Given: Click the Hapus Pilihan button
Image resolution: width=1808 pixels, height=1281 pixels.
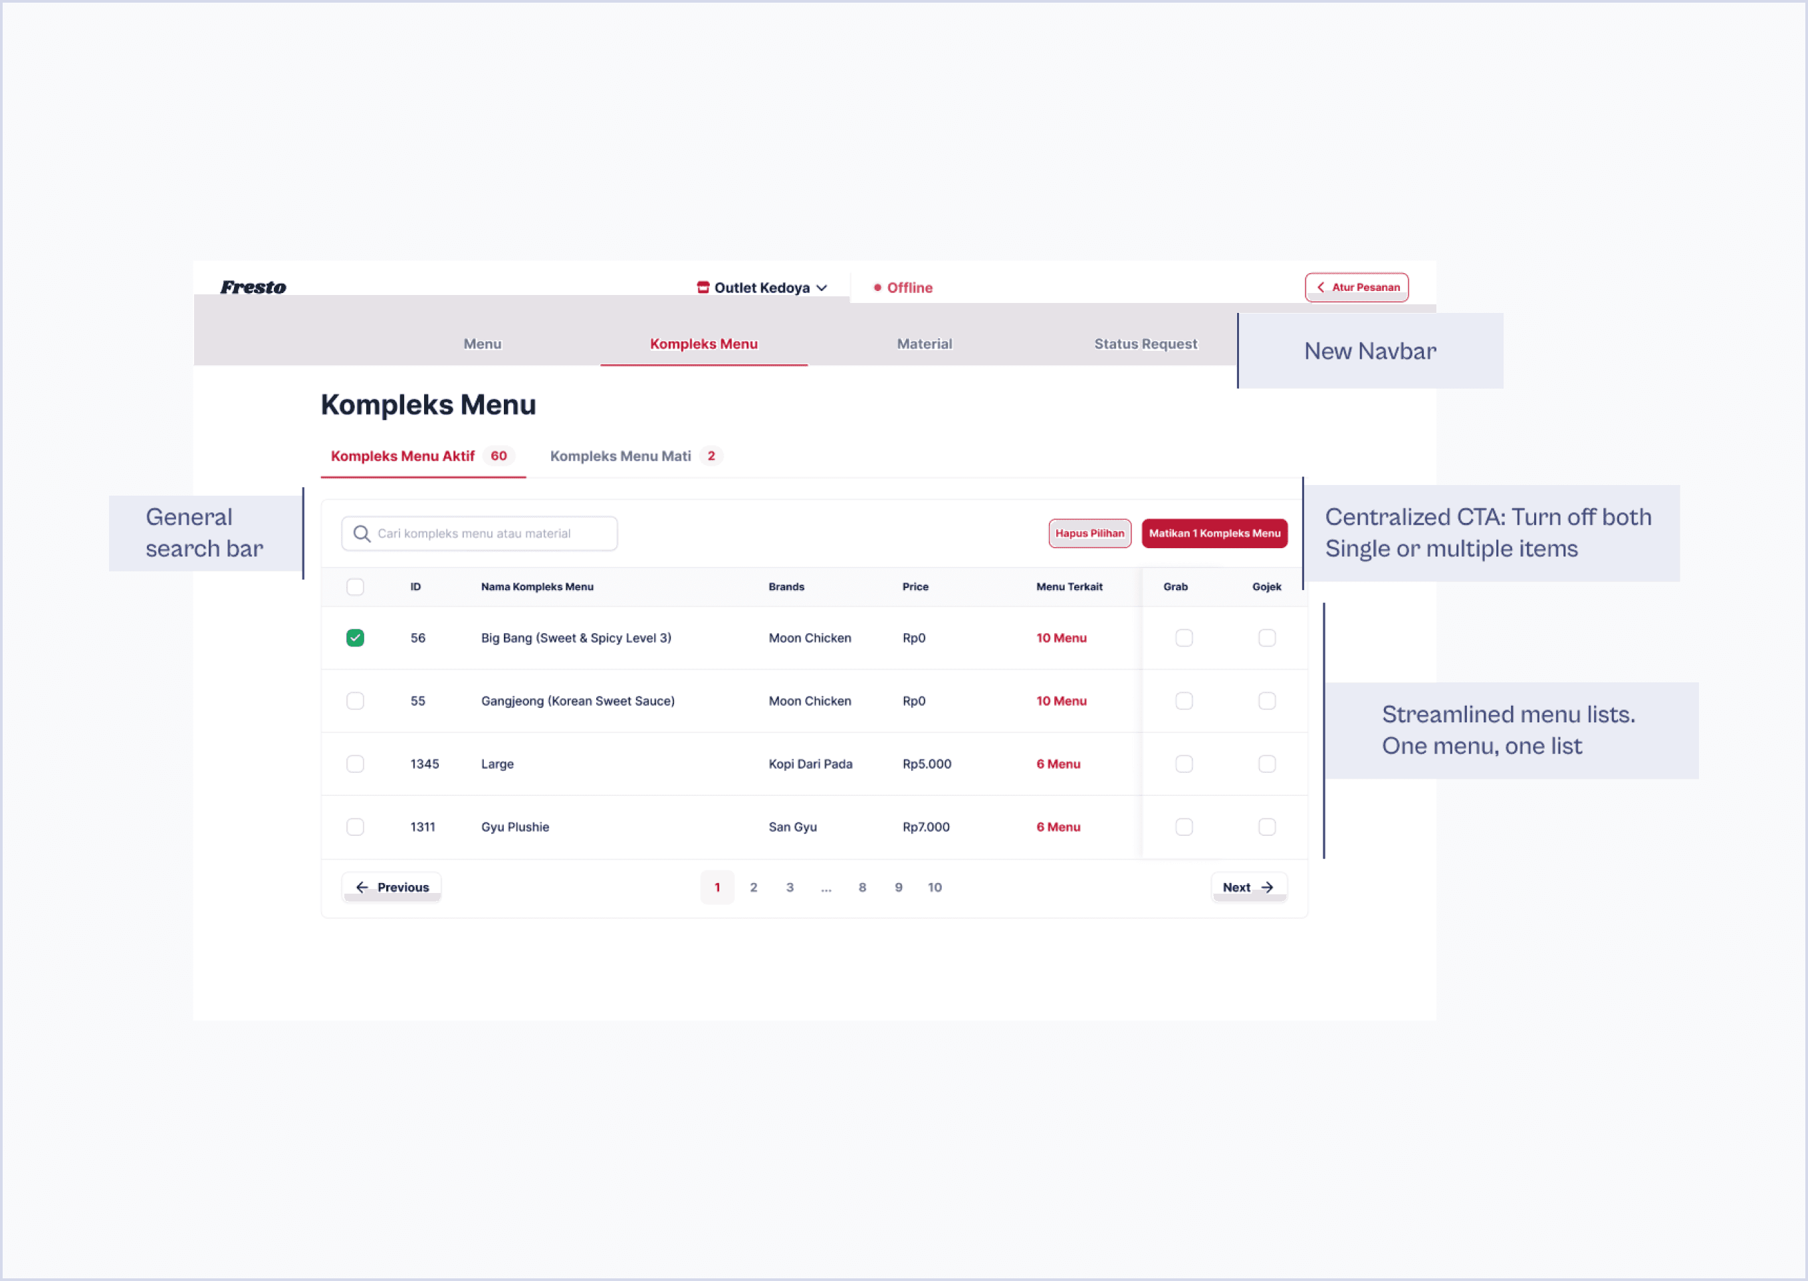Looking at the screenshot, I should (x=1089, y=534).
